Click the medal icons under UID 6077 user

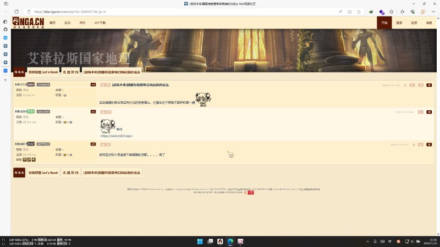pos(29,160)
